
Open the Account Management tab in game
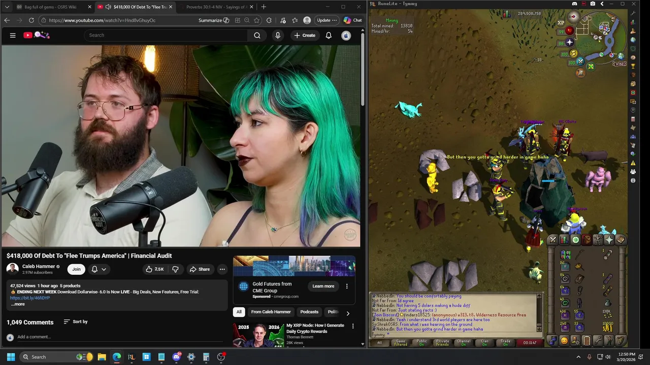[x=575, y=341]
